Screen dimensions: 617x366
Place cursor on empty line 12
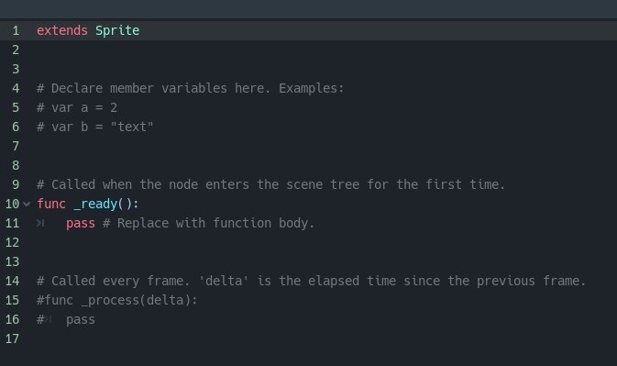[314, 242]
